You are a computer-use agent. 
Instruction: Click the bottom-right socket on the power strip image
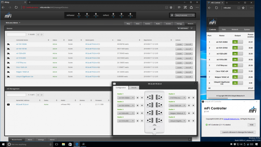tap(159, 120)
